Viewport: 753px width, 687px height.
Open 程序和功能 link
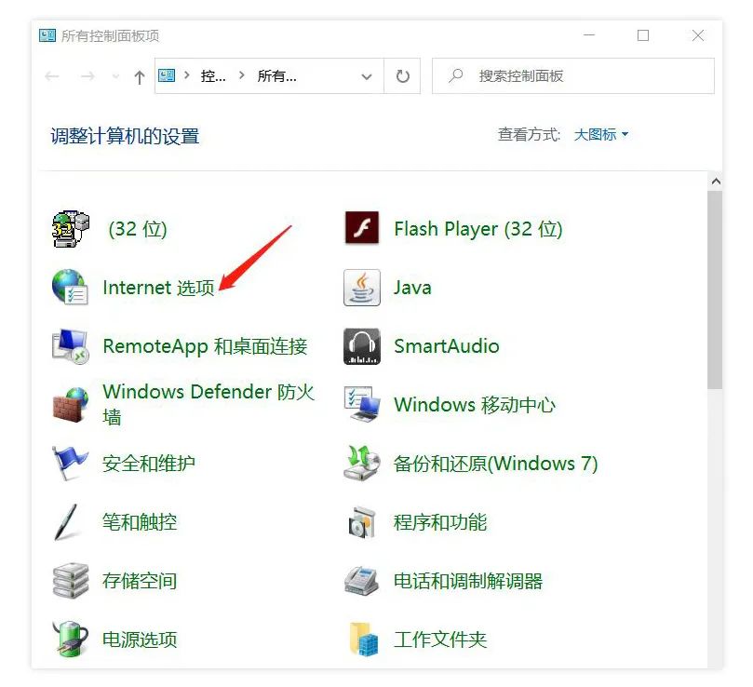point(440,522)
